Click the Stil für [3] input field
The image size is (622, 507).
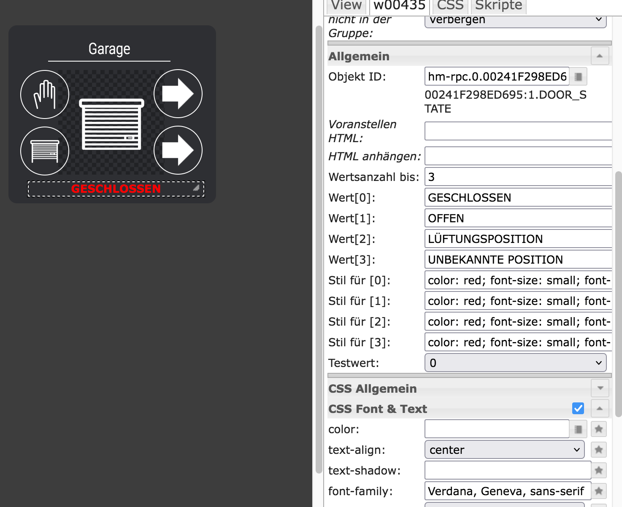click(x=518, y=342)
